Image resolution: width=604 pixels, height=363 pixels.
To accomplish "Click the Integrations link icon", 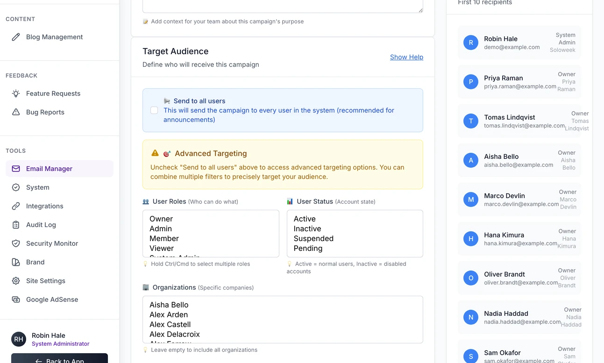I will (16, 206).
